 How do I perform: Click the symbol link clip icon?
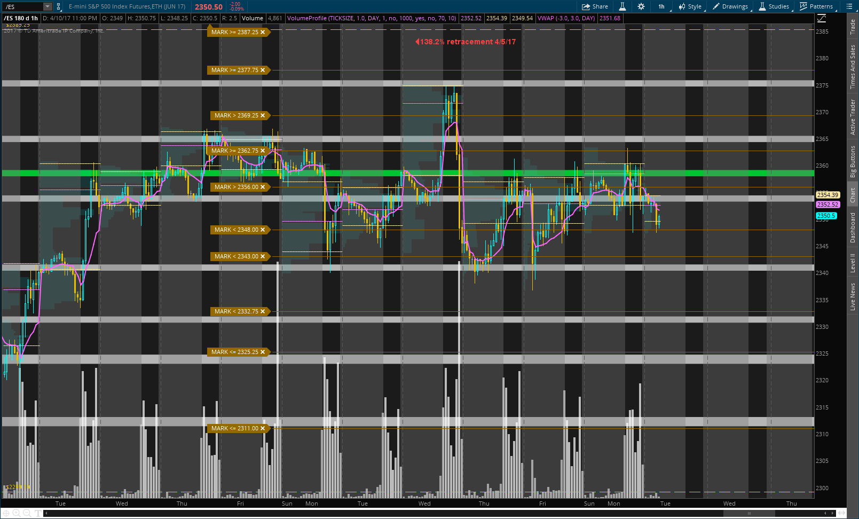59,6
